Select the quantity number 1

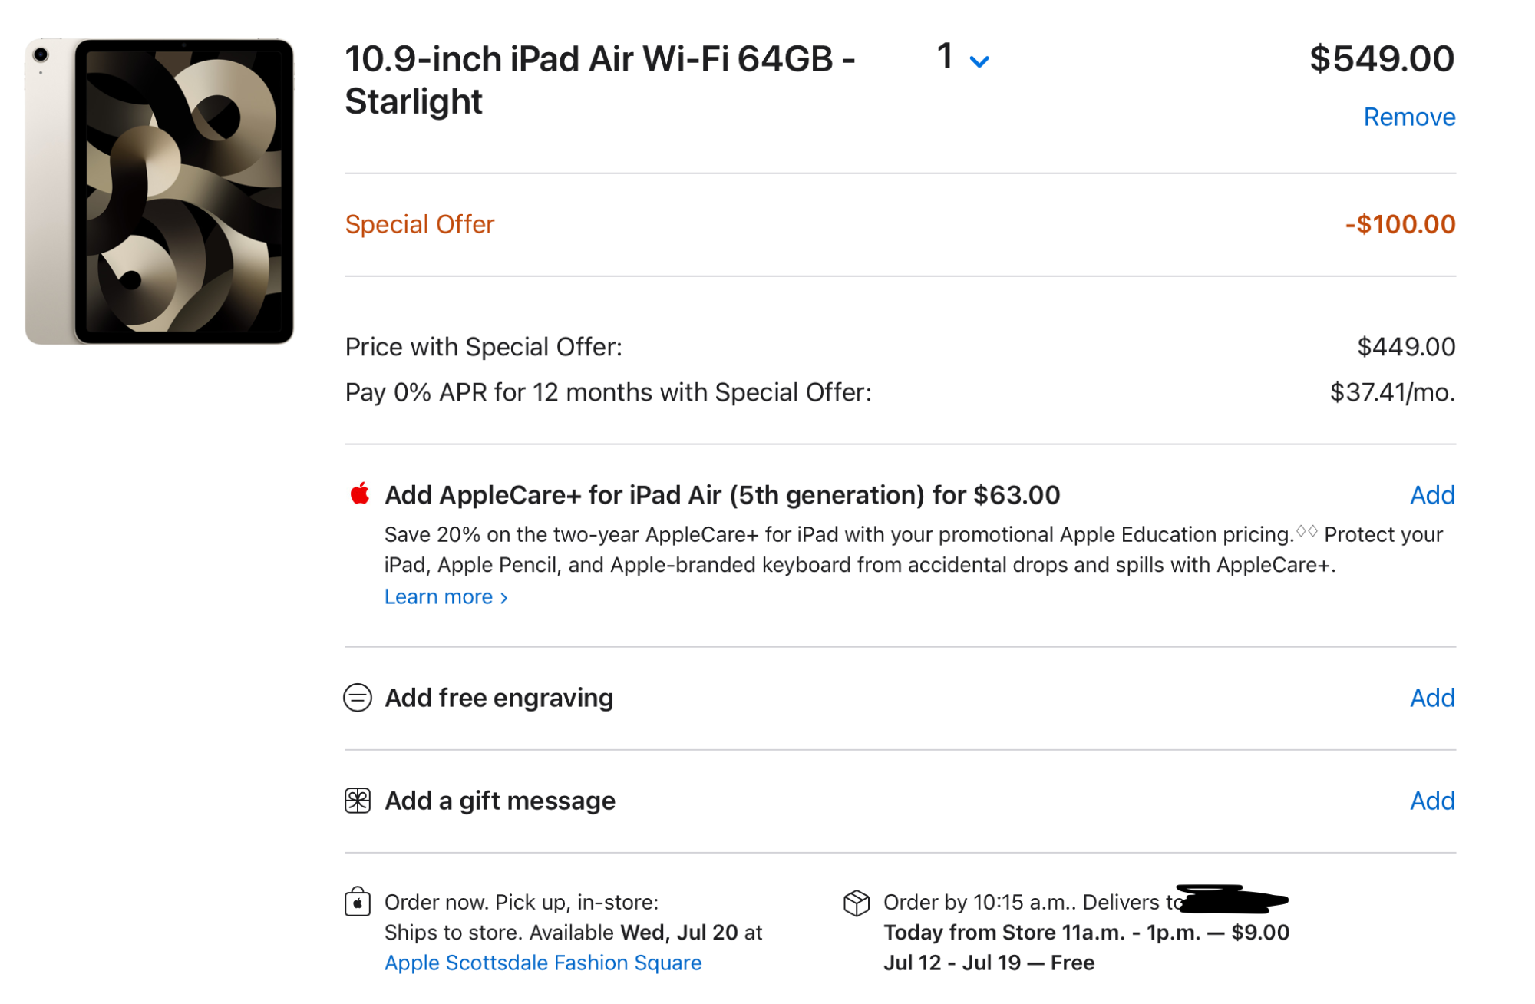(946, 57)
